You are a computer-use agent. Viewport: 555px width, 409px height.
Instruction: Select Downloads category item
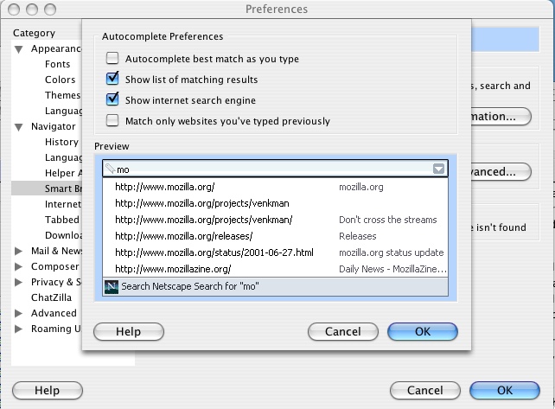pos(63,235)
